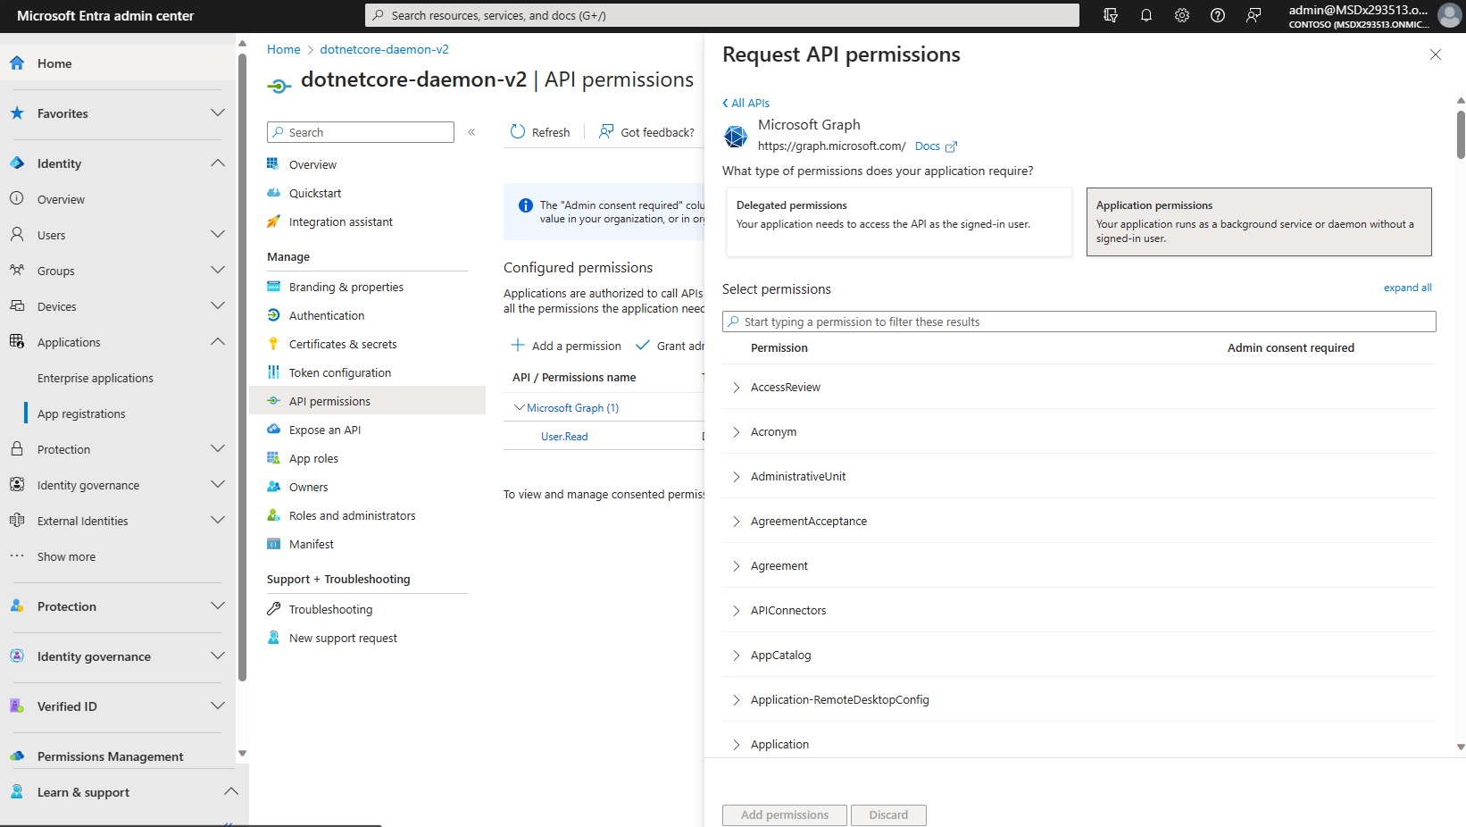Image resolution: width=1466 pixels, height=827 pixels.
Task: Click the expand all link
Action: (x=1408, y=288)
